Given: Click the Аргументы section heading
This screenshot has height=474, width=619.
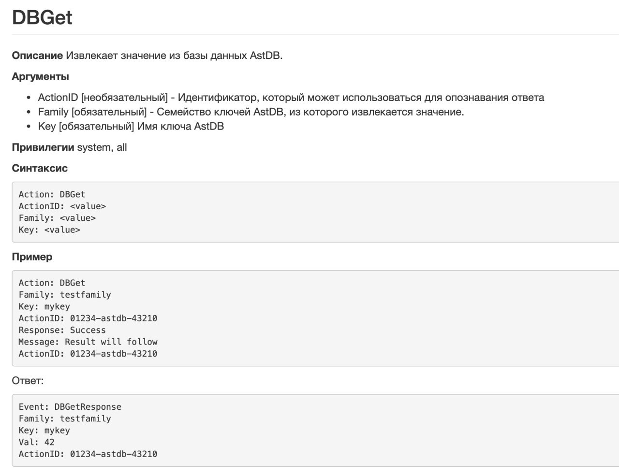Looking at the screenshot, I should [x=40, y=77].
